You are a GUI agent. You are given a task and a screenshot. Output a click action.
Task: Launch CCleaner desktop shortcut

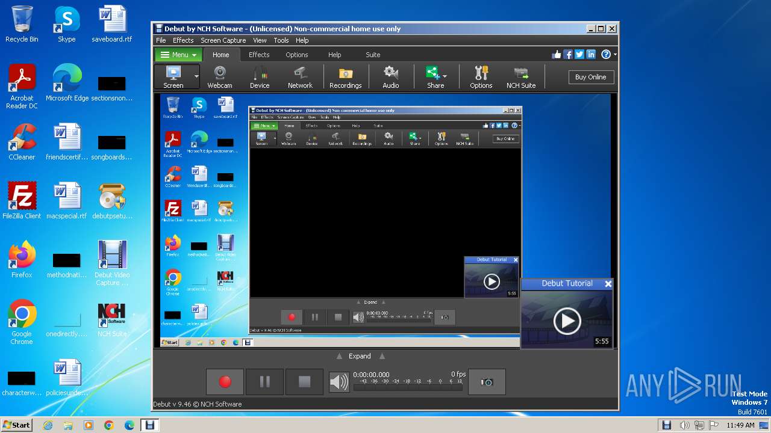click(22, 141)
